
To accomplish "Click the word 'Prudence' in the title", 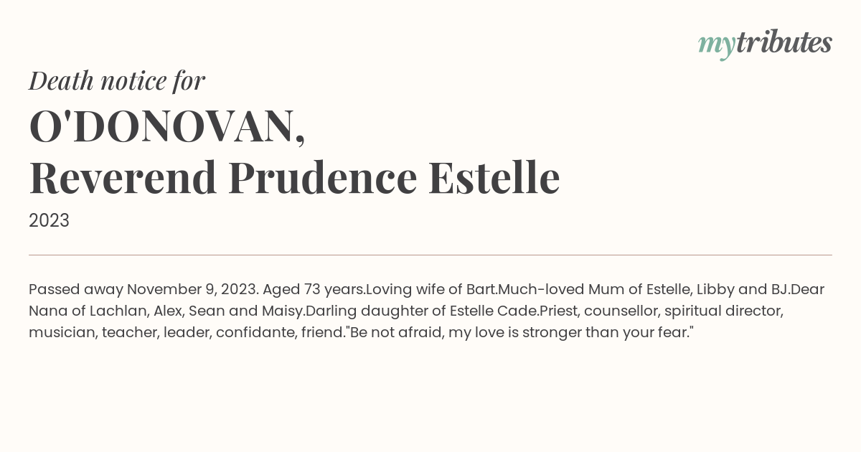I will (x=323, y=178).
